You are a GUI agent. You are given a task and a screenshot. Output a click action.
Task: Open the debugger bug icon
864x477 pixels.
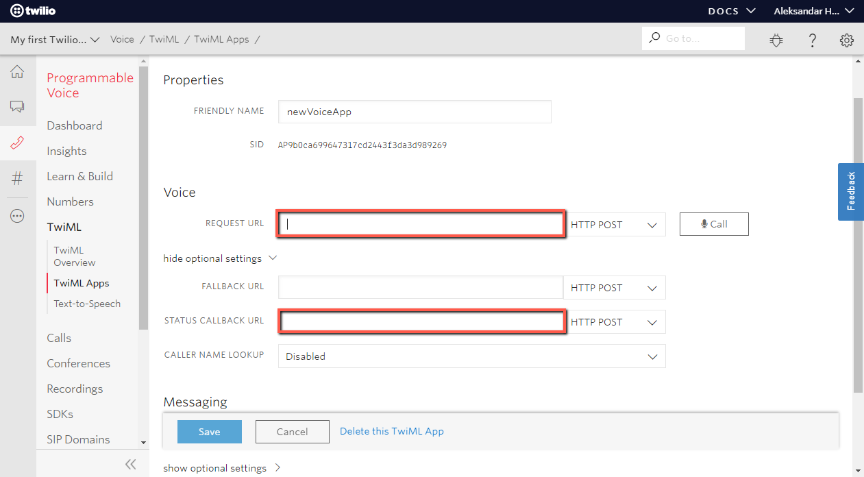click(x=776, y=40)
